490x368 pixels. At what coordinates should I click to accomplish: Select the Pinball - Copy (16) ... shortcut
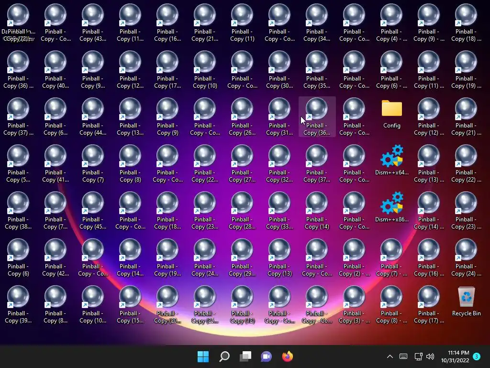tap(429, 258)
